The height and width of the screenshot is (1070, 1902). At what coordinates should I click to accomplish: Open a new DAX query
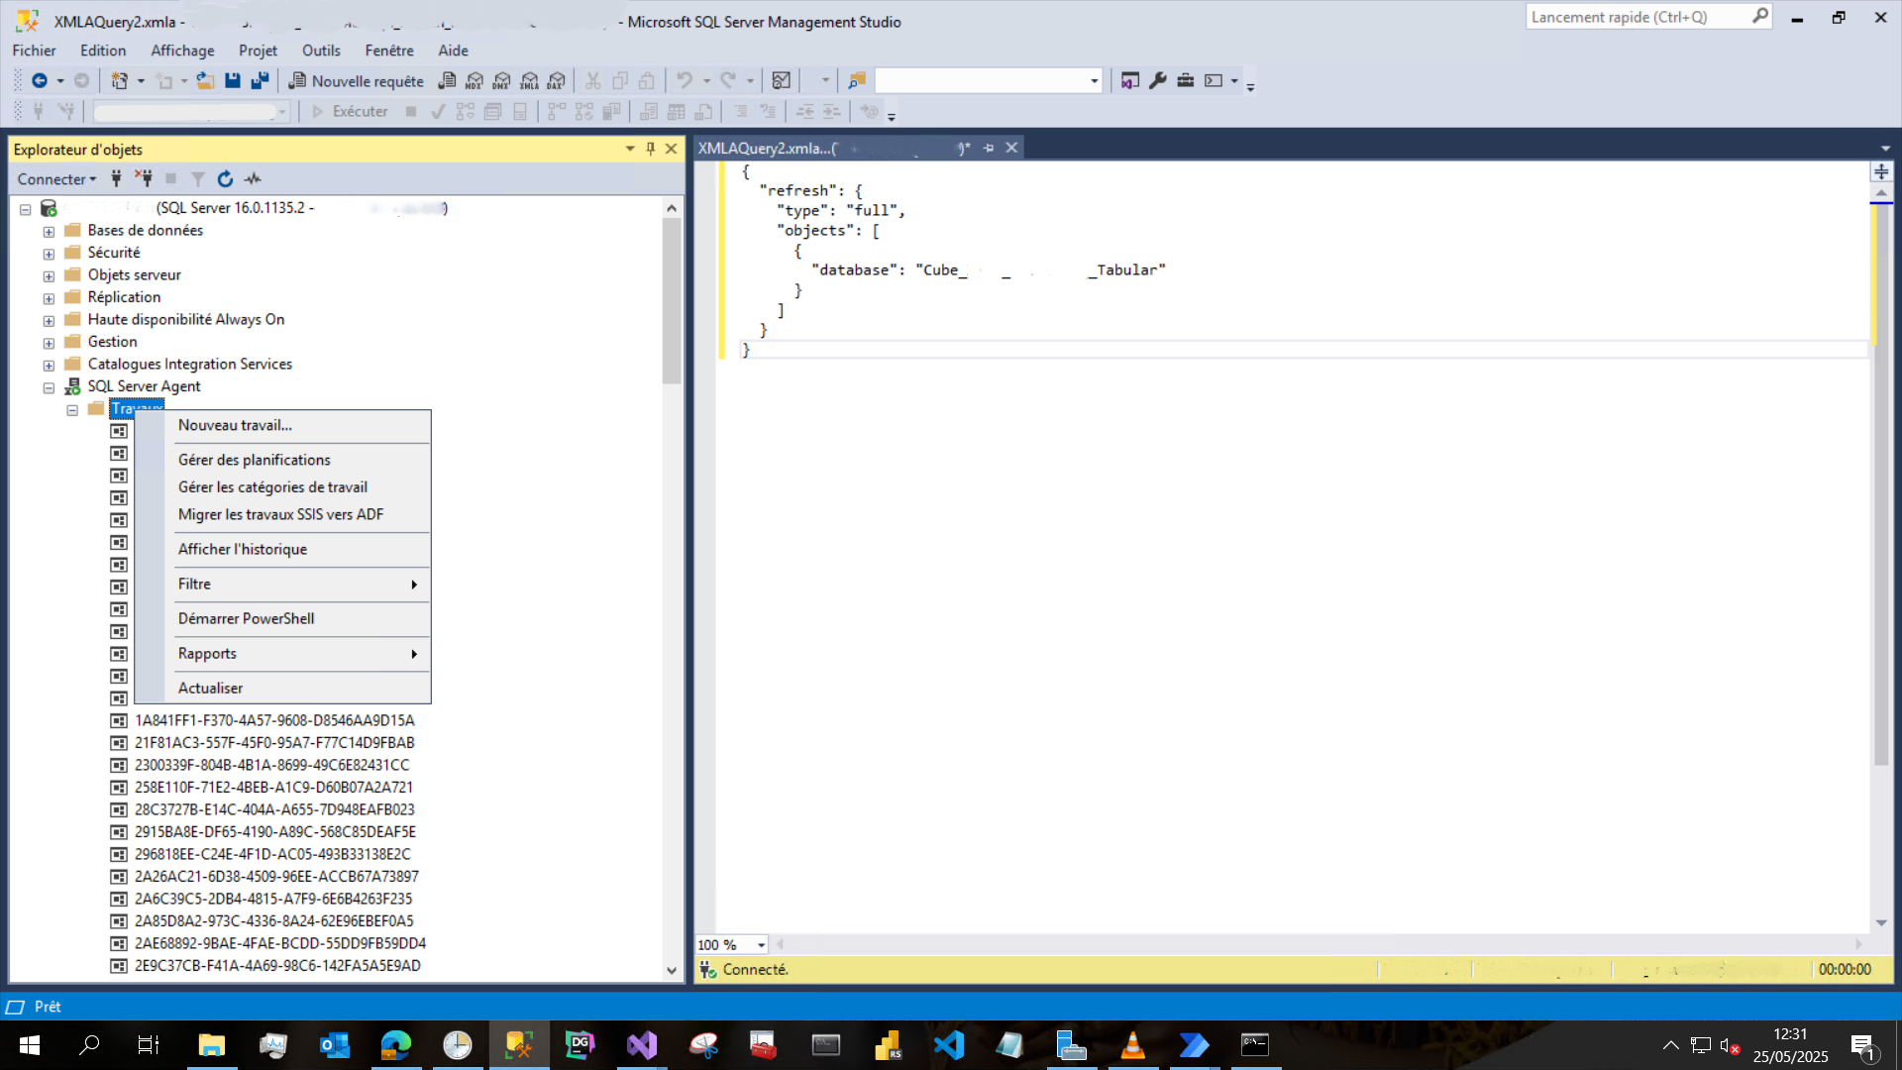click(557, 81)
